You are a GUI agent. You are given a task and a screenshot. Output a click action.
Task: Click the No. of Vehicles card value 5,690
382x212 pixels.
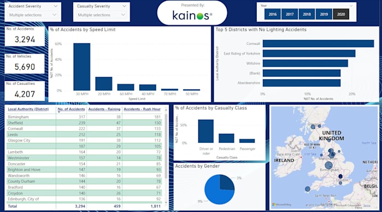tap(25, 66)
